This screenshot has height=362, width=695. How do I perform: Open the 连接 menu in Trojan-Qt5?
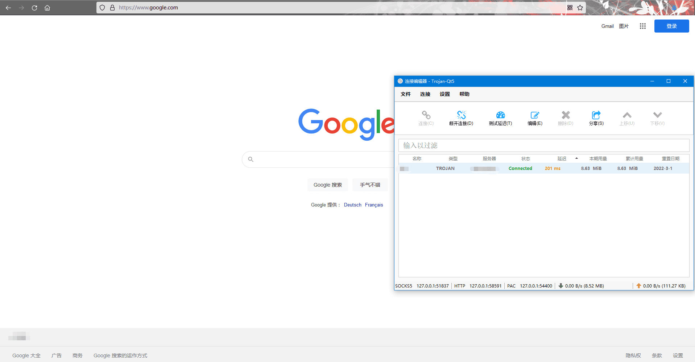coord(425,94)
